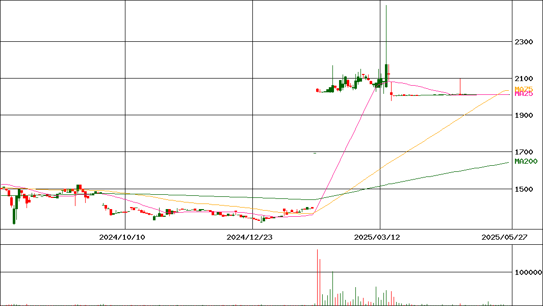The image size is (543, 306).
Task: Click the 100000 volume axis label
Action: pyautogui.click(x=528, y=273)
